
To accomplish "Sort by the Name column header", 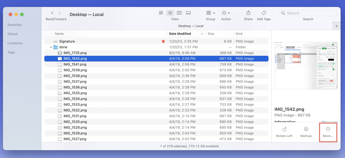I will click(59, 34).
